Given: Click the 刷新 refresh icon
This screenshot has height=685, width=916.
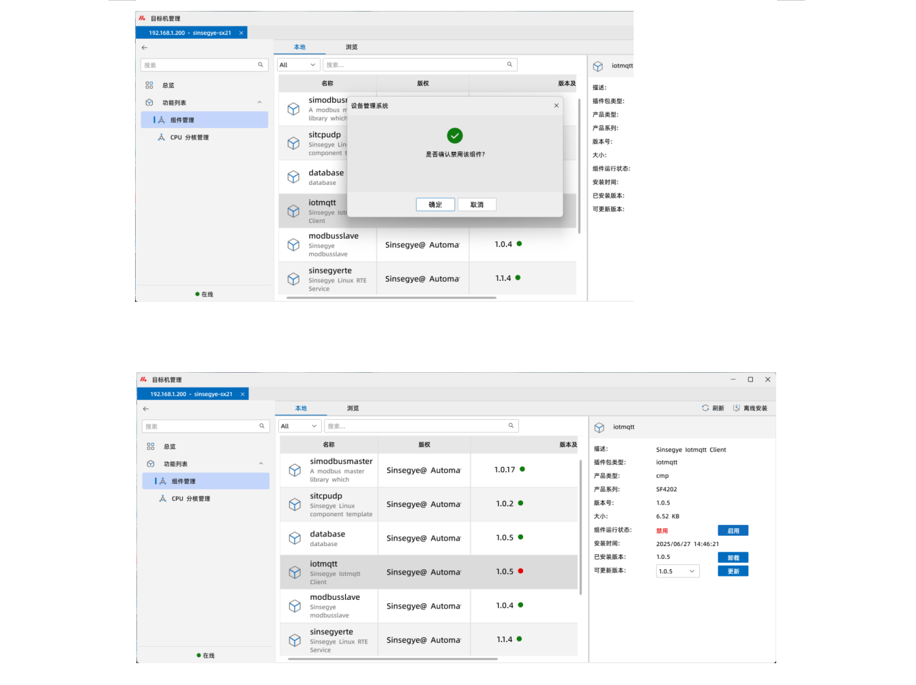Looking at the screenshot, I should pos(705,408).
